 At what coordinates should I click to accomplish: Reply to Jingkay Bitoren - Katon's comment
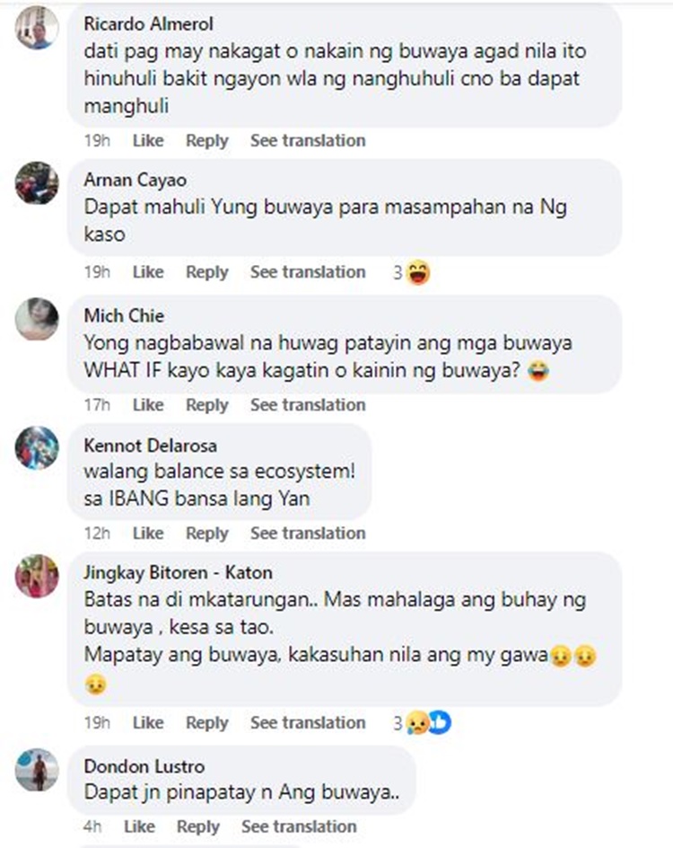tap(207, 723)
